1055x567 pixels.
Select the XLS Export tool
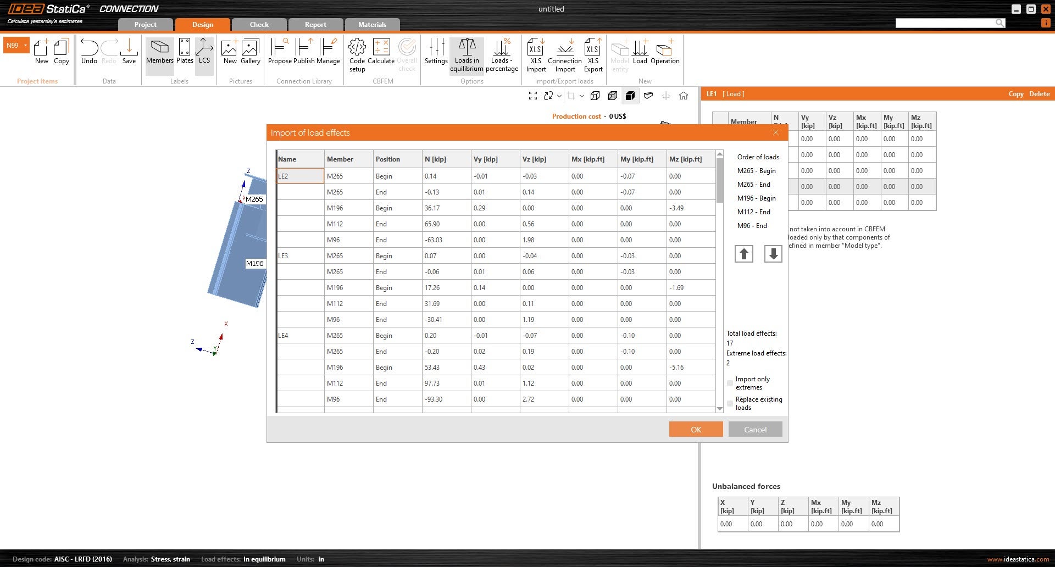(593, 53)
